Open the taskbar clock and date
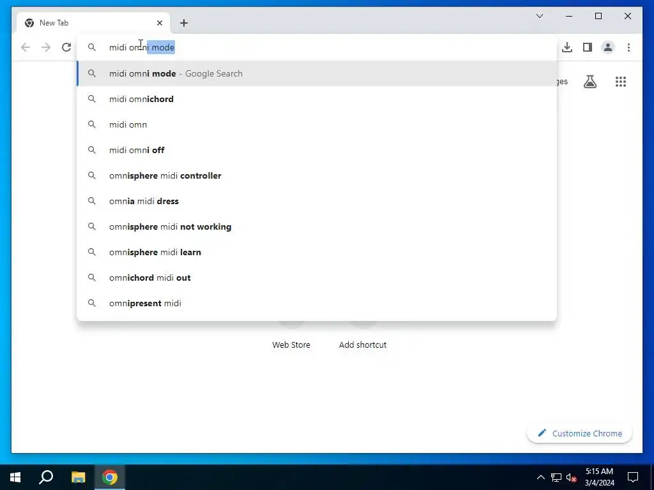The width and height of the screenshot is (654, 490). pyautogui.click(x=599, y=477)
